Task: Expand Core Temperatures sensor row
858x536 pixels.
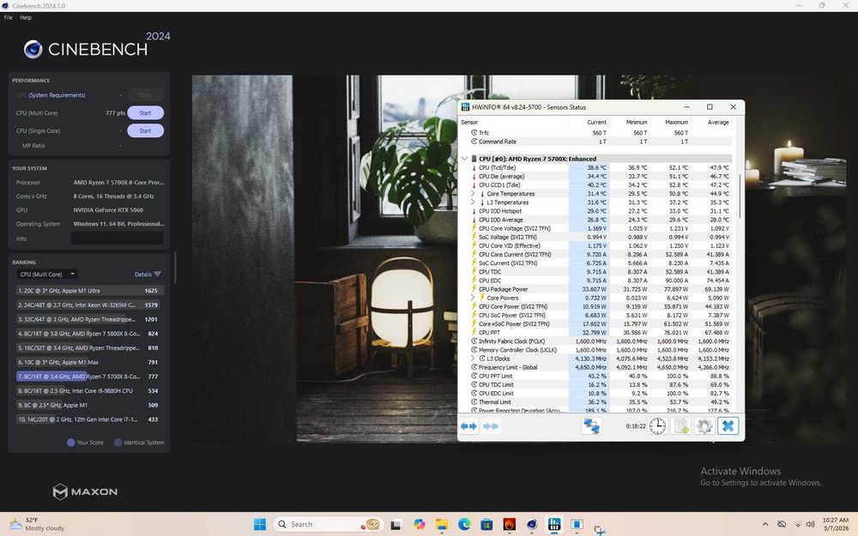Action: click(473, 194)
